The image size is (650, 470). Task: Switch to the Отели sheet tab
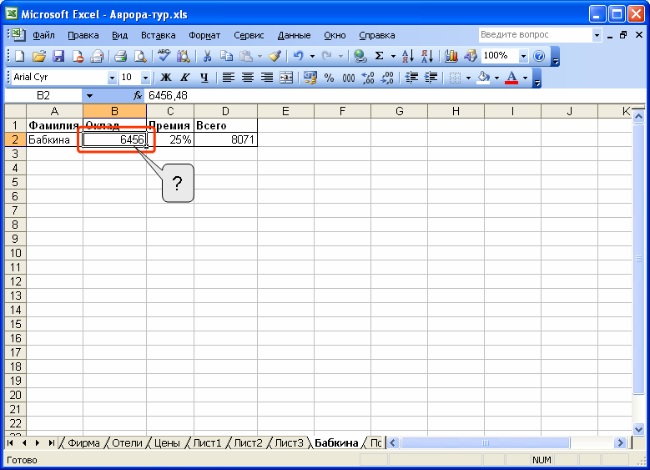(127, 443)
